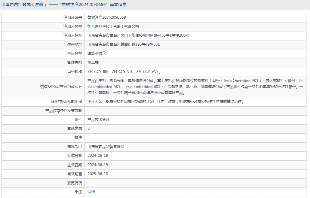Click the 生效日期 date value
310x198 pixels.
point(98,165)
